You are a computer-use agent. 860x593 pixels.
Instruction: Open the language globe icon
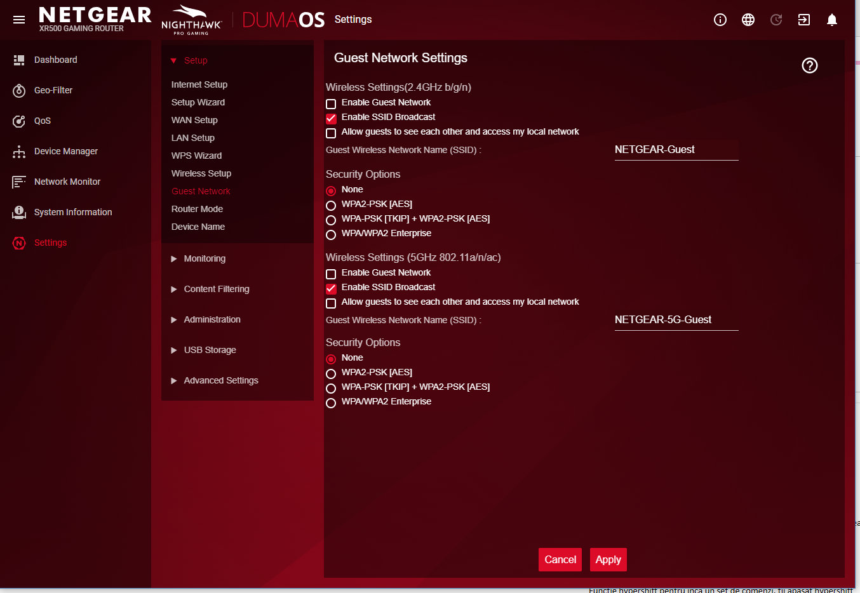click(748, 20)
